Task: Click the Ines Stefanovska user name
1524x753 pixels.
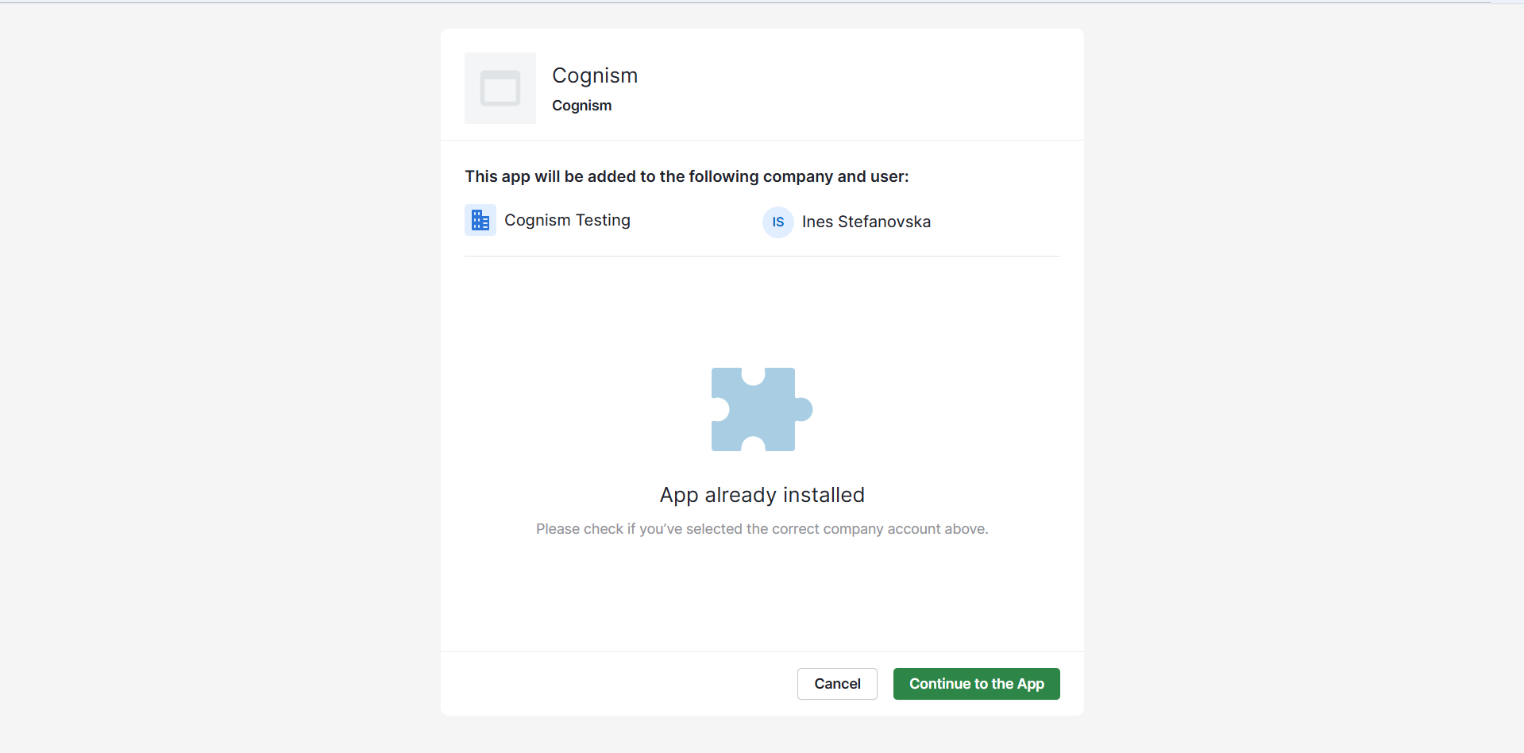Action: pyautogui.click(x=866, y=222)
